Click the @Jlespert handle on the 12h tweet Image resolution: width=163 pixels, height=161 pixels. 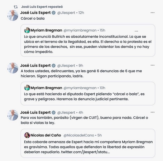[x=66, y=13]
